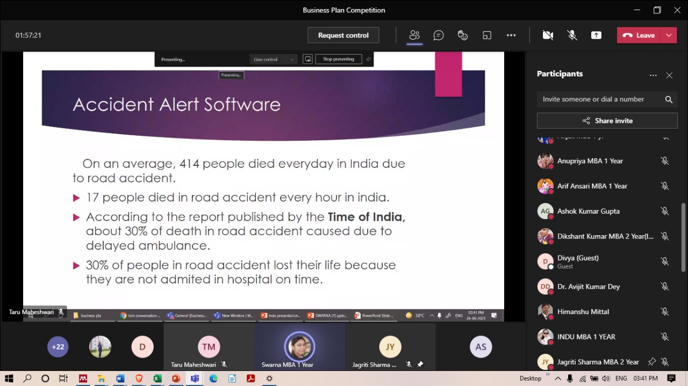Click the Share invite button
The image size is (688, 386).
click(607, 121)
